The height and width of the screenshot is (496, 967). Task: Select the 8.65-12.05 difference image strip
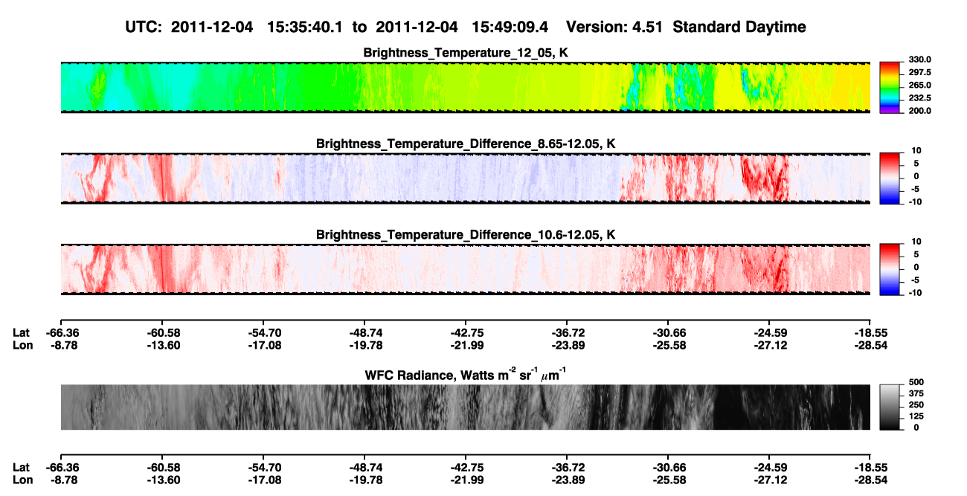click(x=466, y=178)
